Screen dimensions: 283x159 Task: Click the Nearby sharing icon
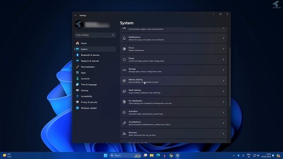coord(124,81)
